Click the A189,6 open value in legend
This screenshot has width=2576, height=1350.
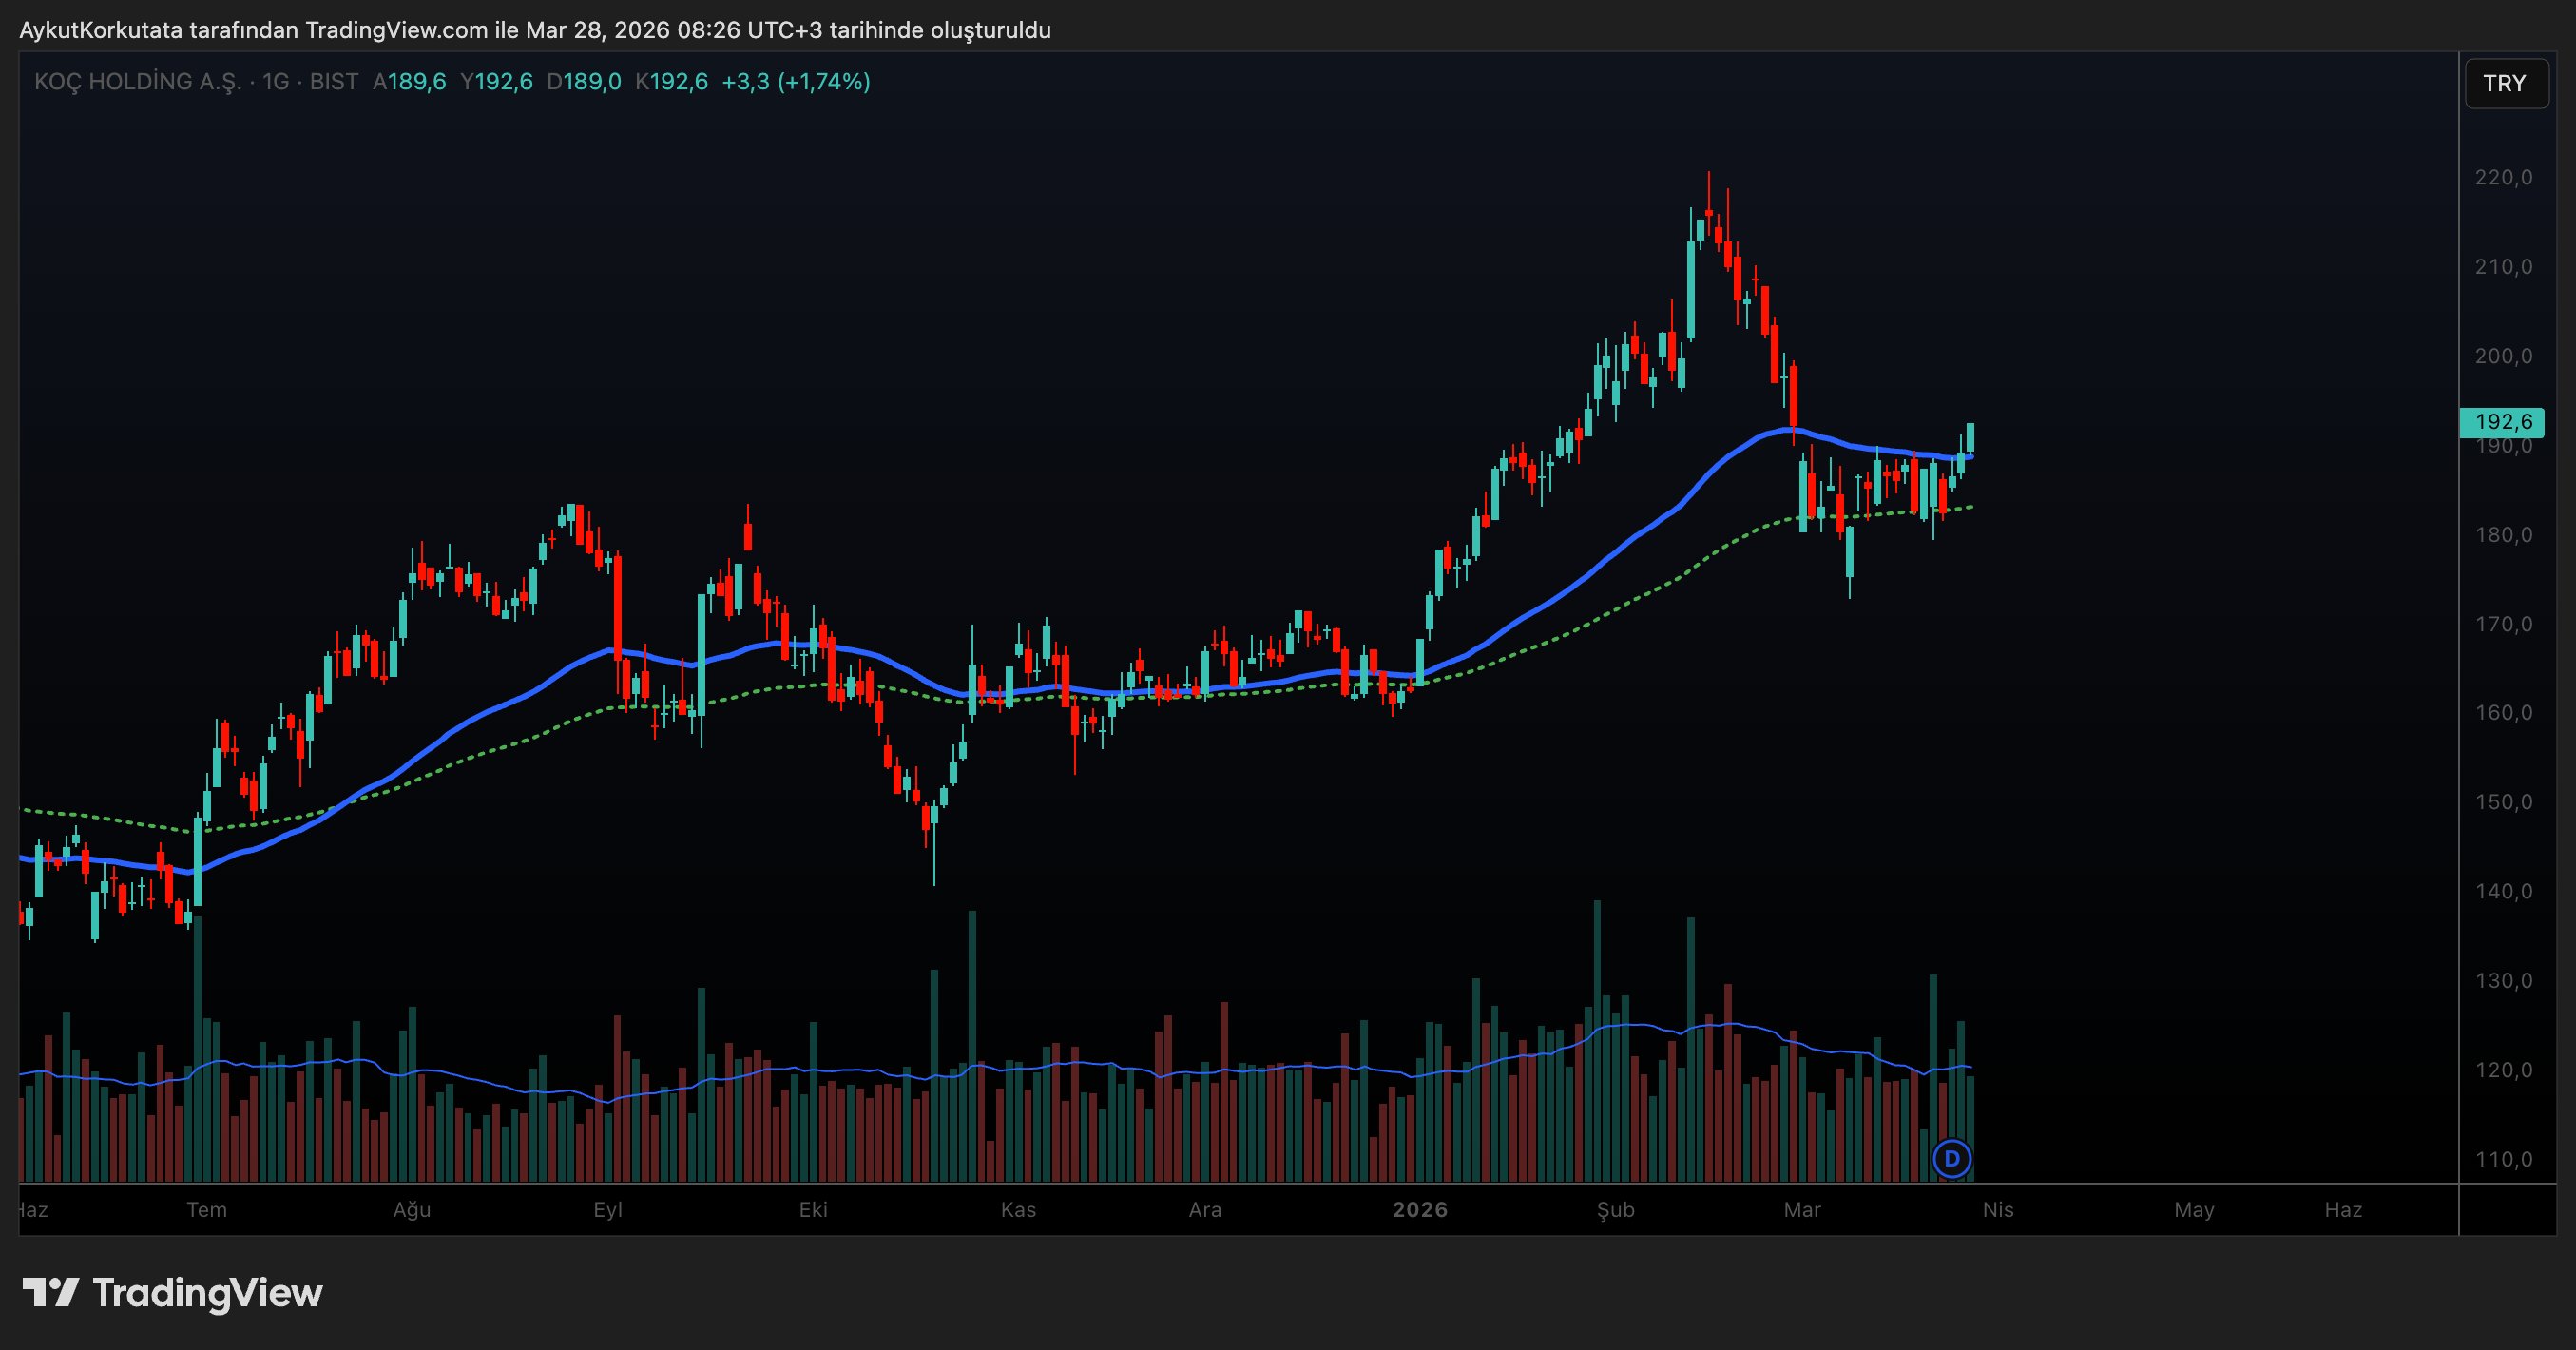click(x=410, y=82)
